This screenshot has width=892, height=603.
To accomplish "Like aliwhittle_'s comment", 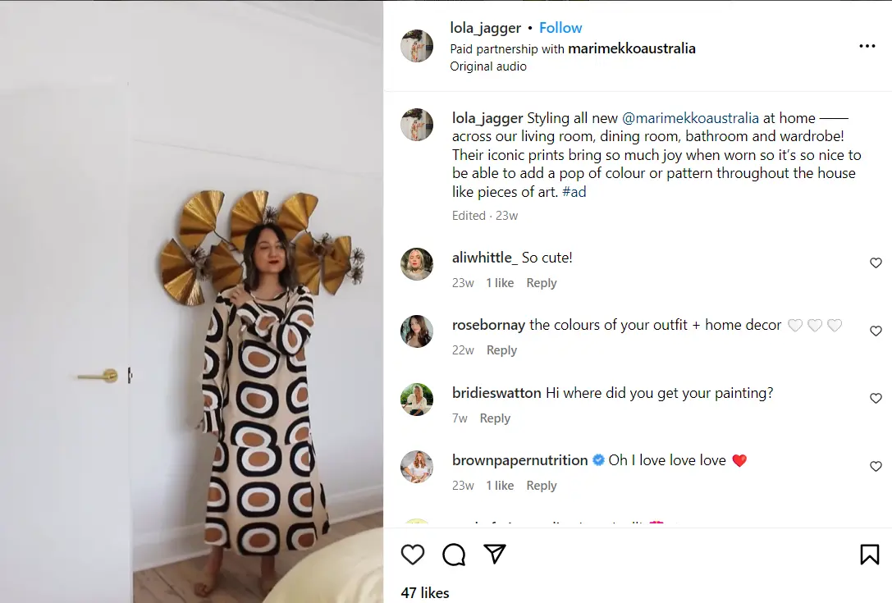I will click(876, 263).
